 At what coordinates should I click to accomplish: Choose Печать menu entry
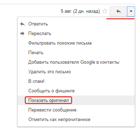[x=76, y=53]
